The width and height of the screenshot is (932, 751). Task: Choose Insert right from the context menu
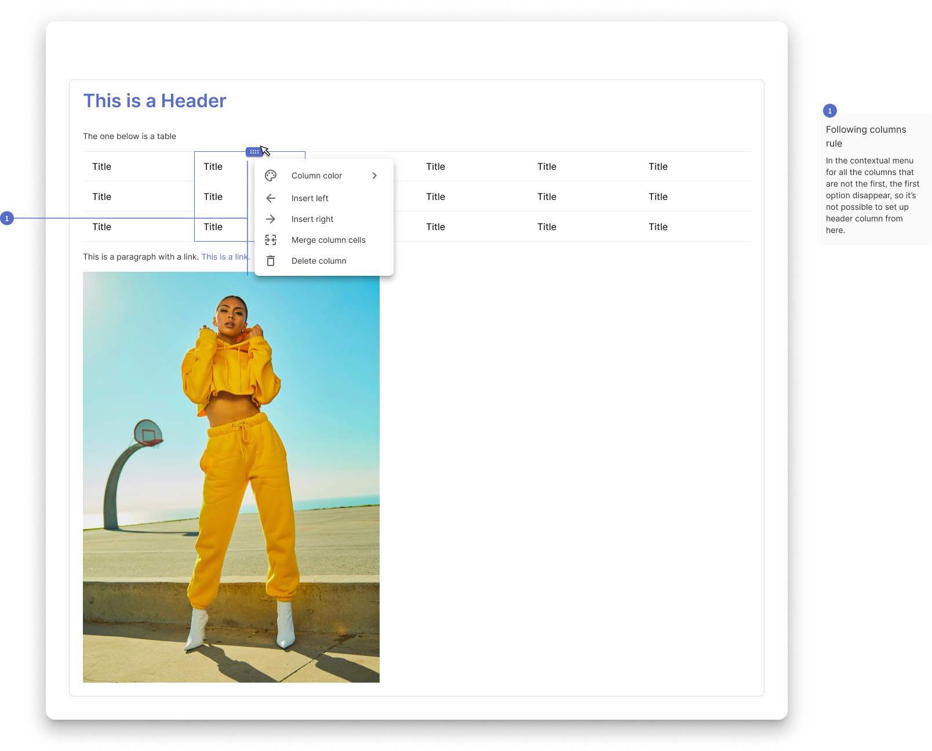[x=324, y=219]
